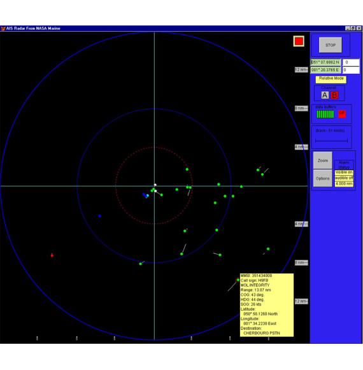Click the 'data buffers' label
The width and height of the screenshot is (363, 370).
pos(325,107)
